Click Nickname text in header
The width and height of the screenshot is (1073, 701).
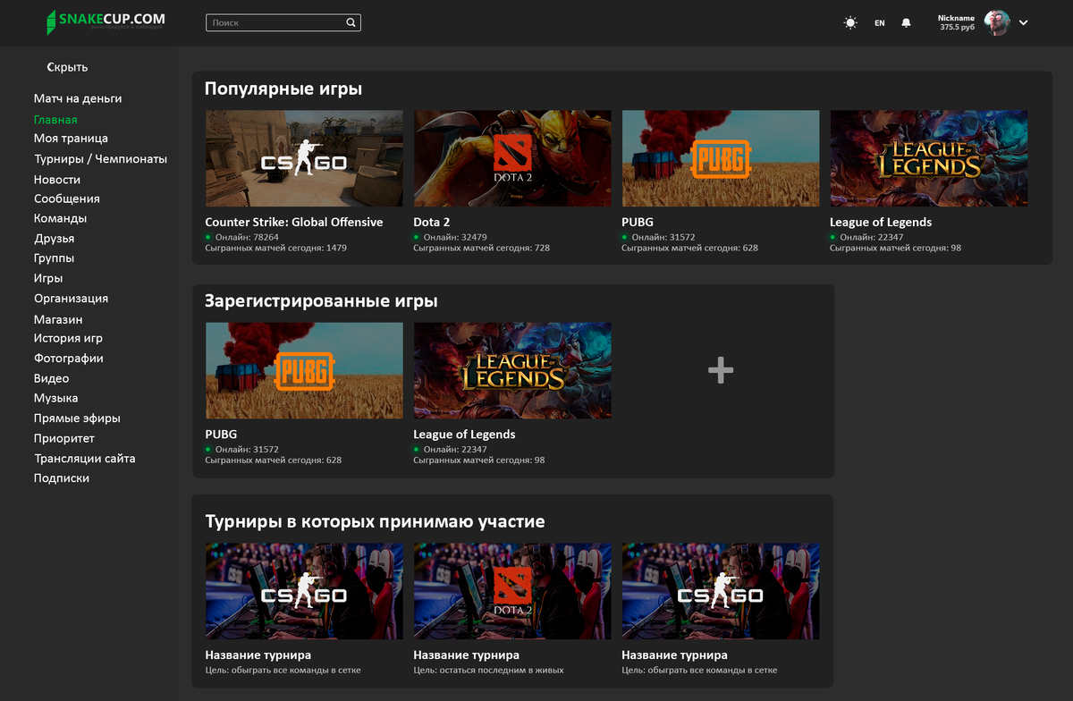click(x=956, y=18)
